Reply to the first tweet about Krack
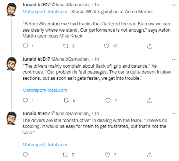Image resolution: width=179 pixels, height=161 pixels. [x=25, y=46]
